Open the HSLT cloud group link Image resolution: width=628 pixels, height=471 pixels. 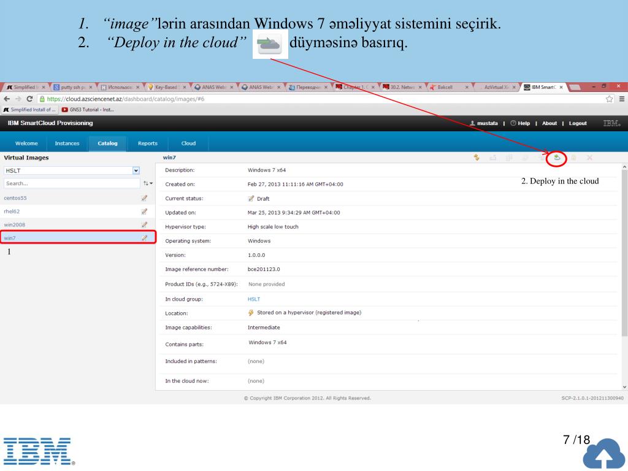tap(253, 299)
